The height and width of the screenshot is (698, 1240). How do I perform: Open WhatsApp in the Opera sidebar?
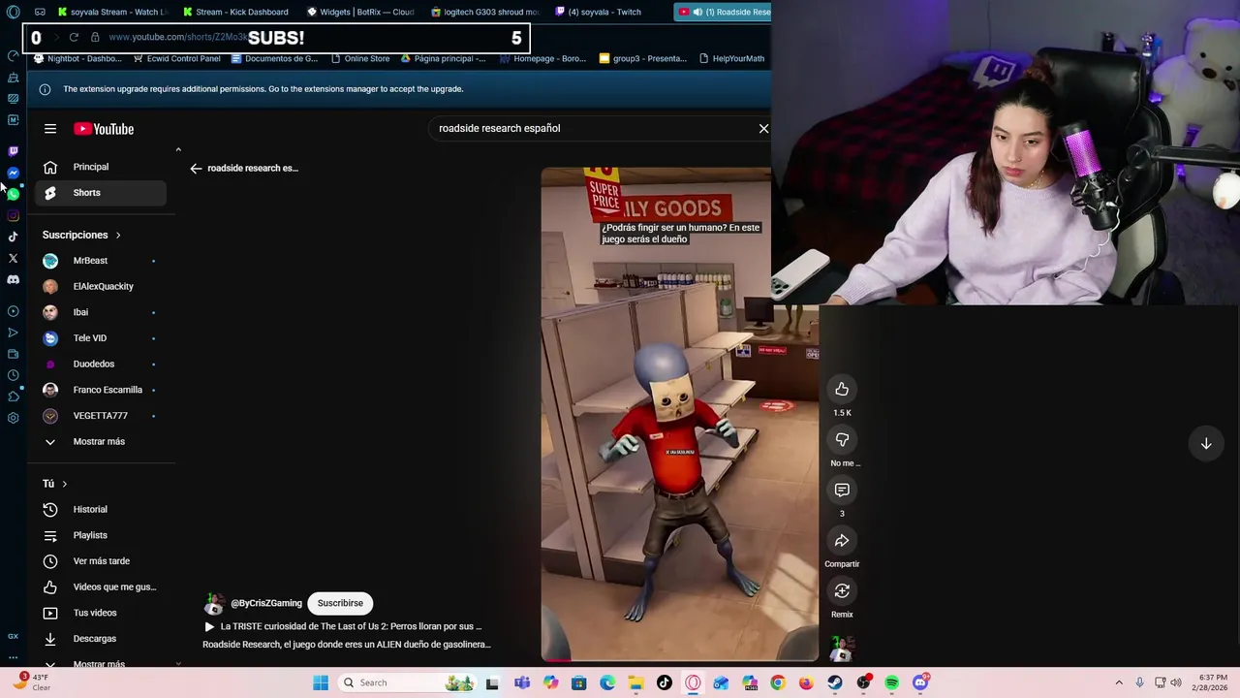pos(13,194)
